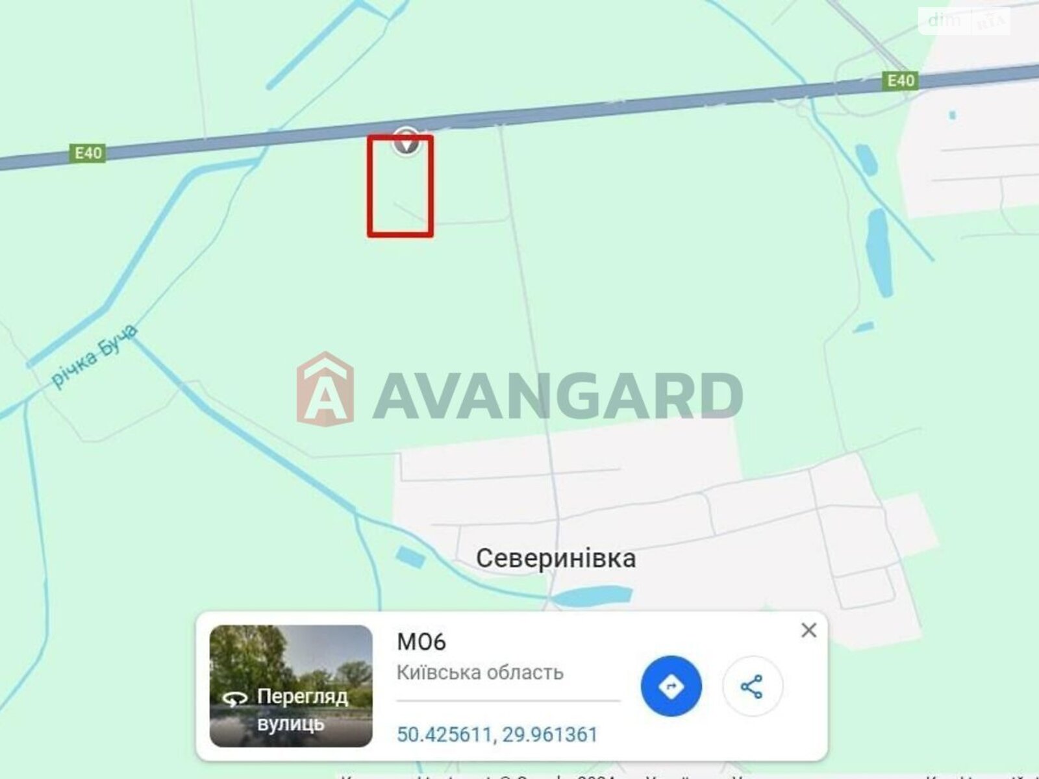The width and height of the screenshot is (1039, 779).
Task: Click the dim.ria watermark logo
Action: (x=968, y=21)
